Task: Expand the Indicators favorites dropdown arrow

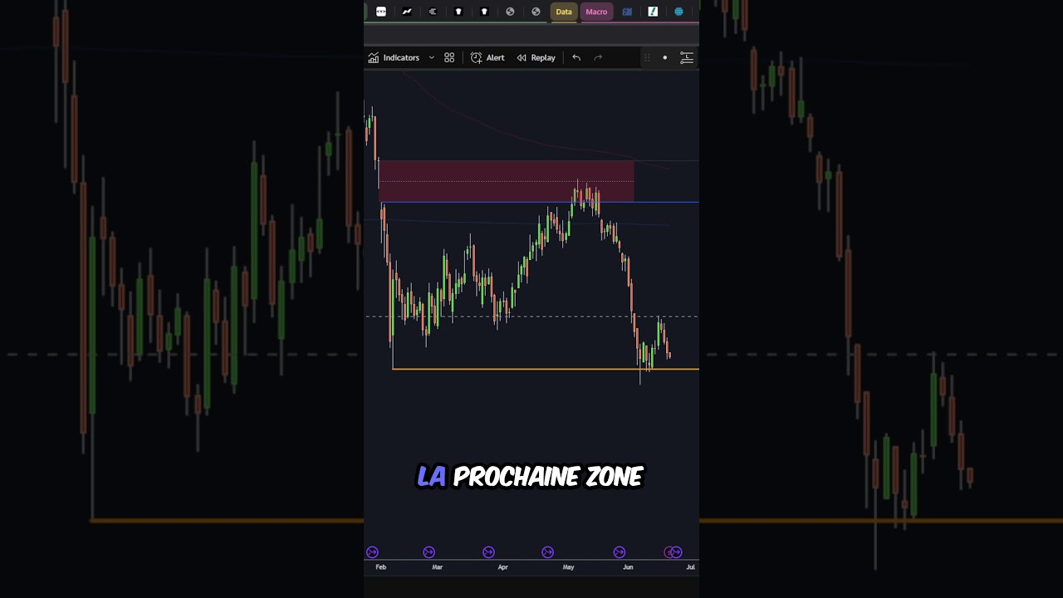Action: tap(431, 57)
